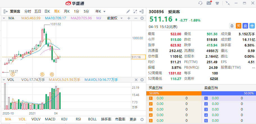Image resolution: width=256 pixels, height=124 pixels.
Task: Set a price alert bell
Action: 232,25
